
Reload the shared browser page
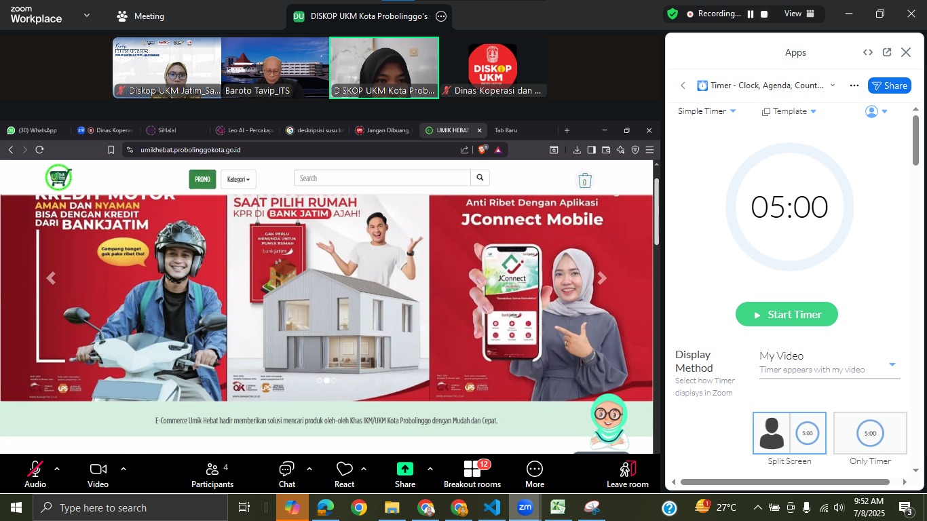[x=39, y=150]
